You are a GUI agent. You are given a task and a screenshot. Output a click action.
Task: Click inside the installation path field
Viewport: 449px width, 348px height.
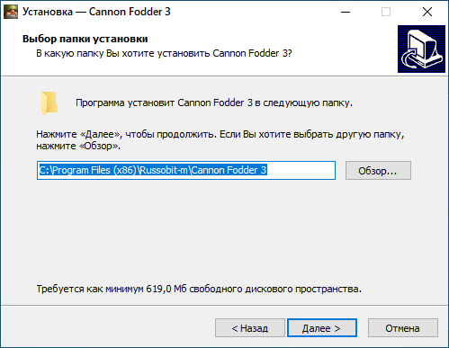click(x=186, y=170)
